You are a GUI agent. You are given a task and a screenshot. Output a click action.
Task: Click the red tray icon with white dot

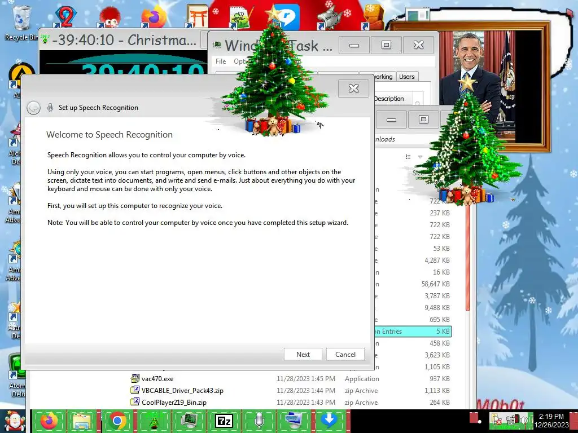pyautogui.click(x=475, y=418)
